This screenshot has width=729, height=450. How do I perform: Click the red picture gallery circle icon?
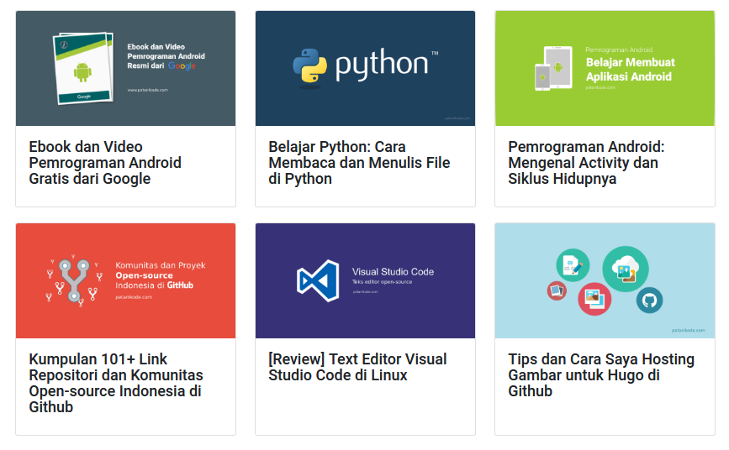pos(594,299)
